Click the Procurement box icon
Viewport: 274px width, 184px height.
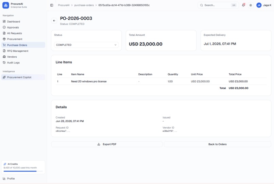point(4,39)
